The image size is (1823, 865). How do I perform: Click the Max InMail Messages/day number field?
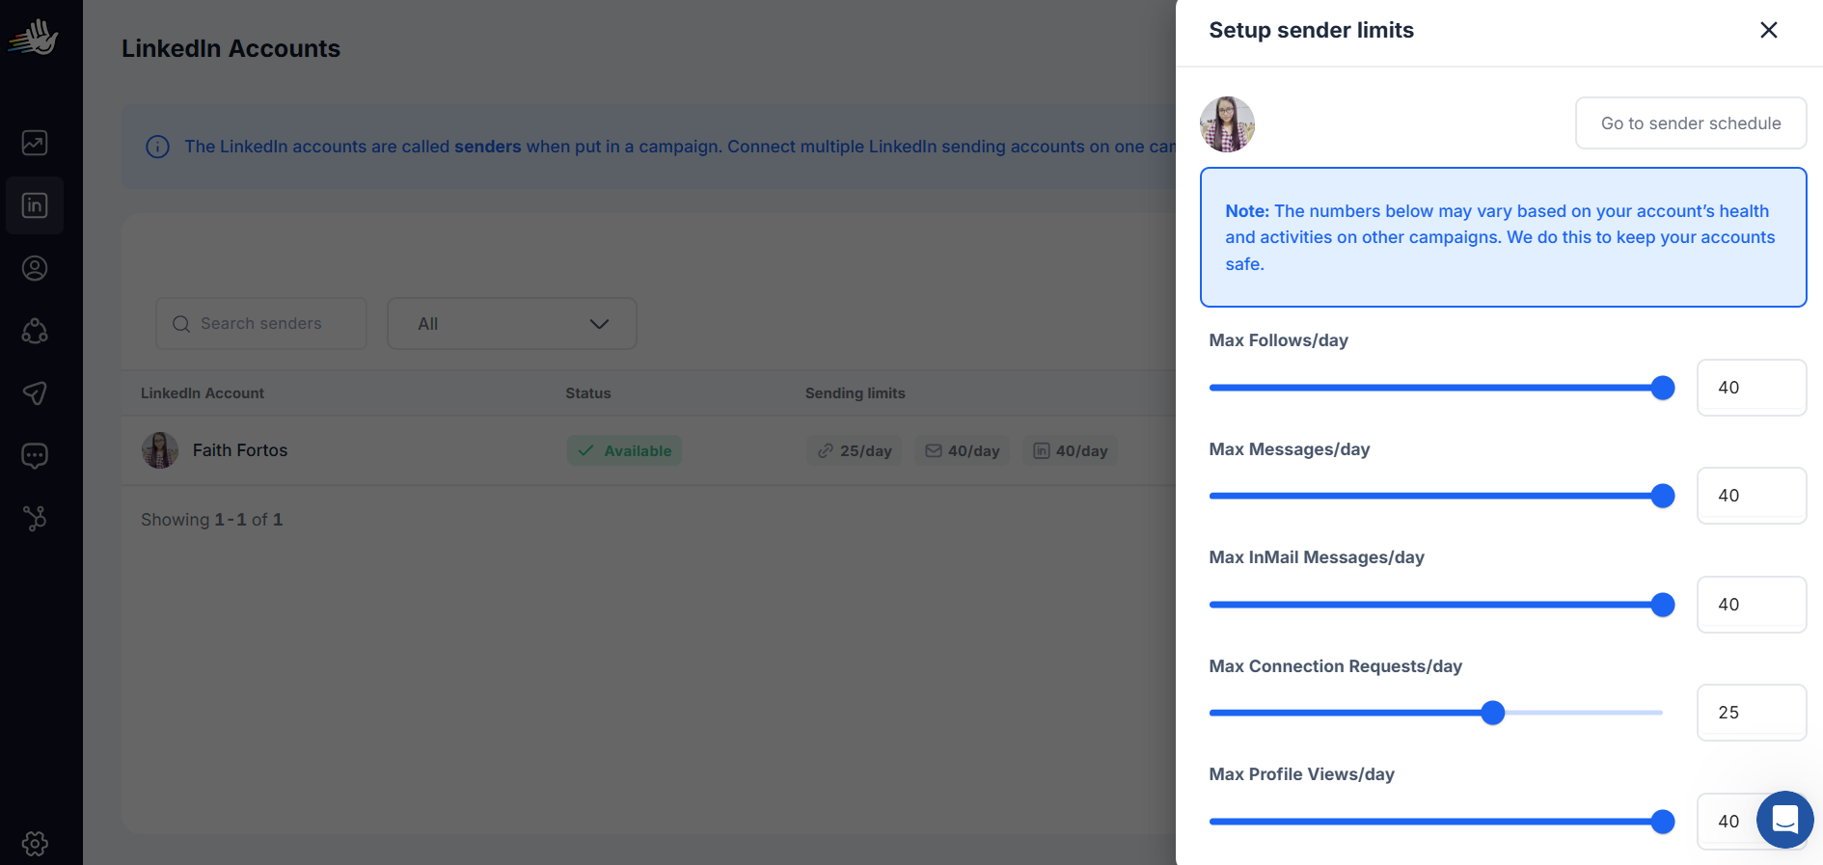[x=1752, y=605]
